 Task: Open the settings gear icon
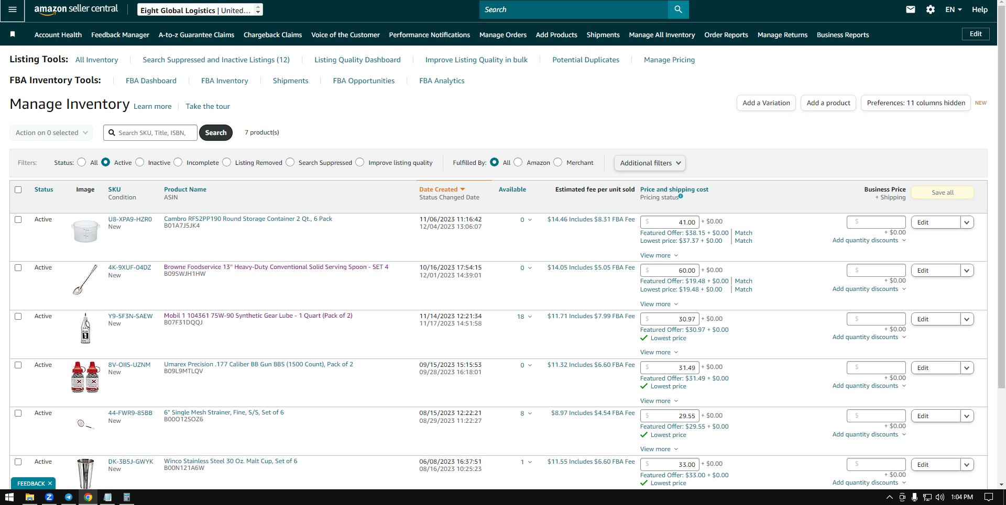(x=931, y=9)
